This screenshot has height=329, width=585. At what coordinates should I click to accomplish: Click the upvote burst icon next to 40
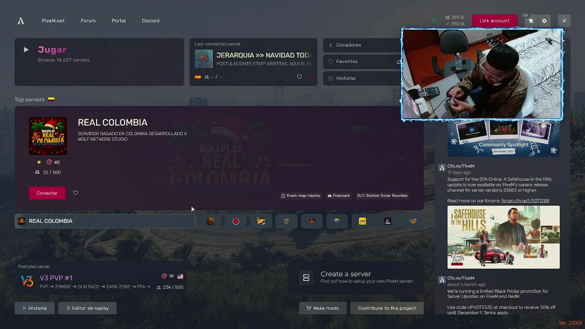(50, 162)
